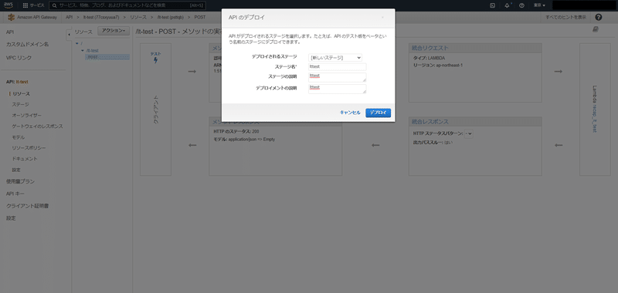This screenshot has height=293, width=618.
Task: Click the ステージの説明 text area
Action: (338, 77)
